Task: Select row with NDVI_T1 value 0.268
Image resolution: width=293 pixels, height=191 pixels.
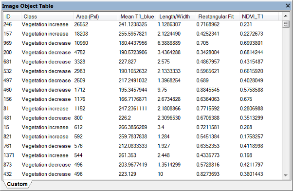Action: coord(143,127)
